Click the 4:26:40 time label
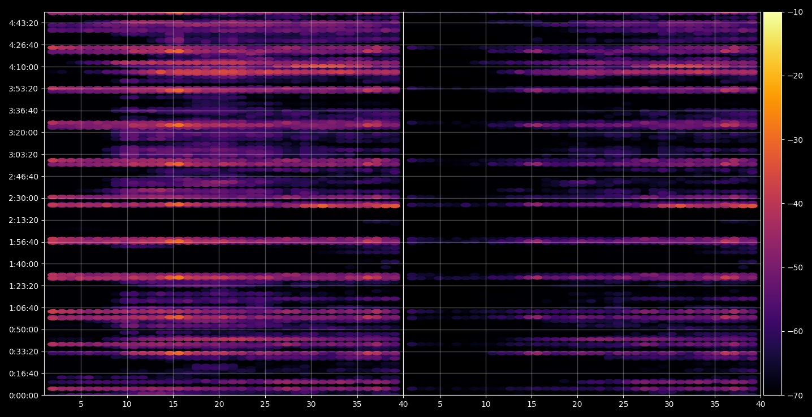Viewport: 812px width, 417px height. 24,45
